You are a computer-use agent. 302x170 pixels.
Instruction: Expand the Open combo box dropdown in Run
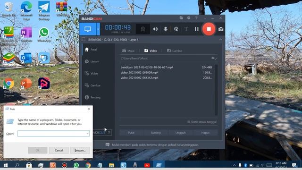(x=87, y=133)
